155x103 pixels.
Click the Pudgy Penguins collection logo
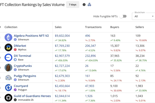coord(9,78)
